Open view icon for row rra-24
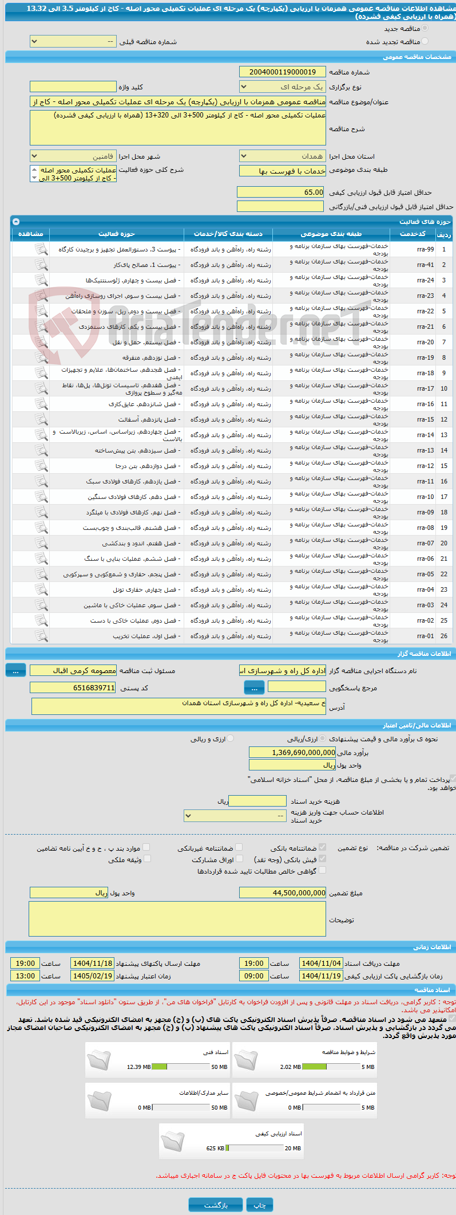This screenshot has height=1215, width=456. 41,280
